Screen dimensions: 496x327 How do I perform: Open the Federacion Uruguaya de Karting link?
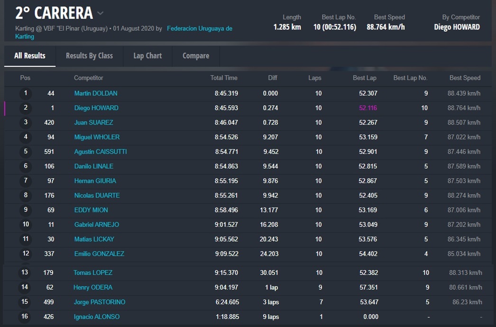pyautogui.click(x=199, y=28)
